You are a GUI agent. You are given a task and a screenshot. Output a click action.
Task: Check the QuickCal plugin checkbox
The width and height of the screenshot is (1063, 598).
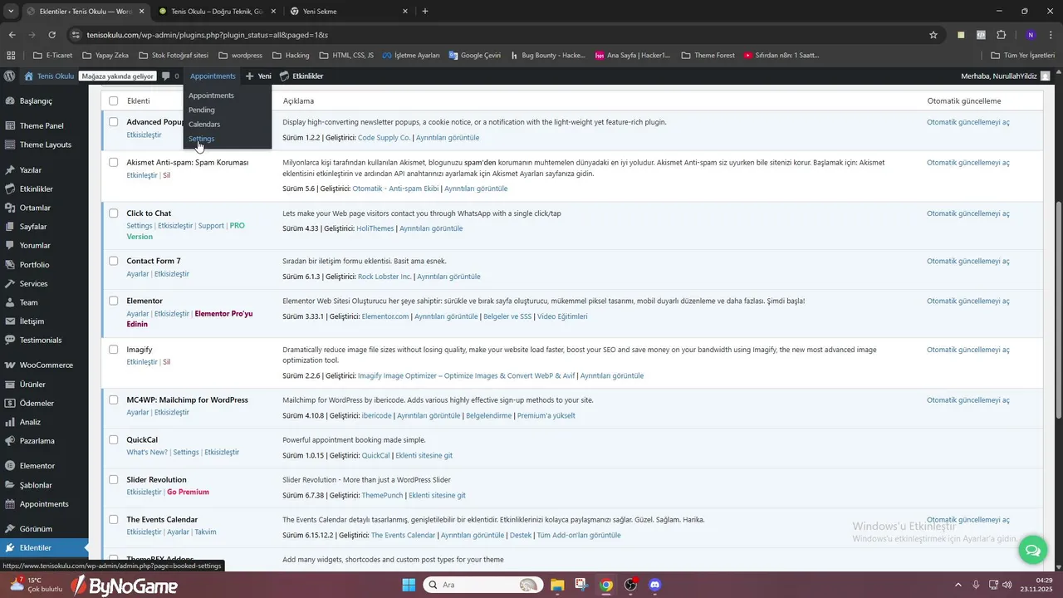point(114,439)
